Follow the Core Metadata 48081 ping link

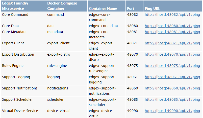pyautogui.click(x=172, y=32)
